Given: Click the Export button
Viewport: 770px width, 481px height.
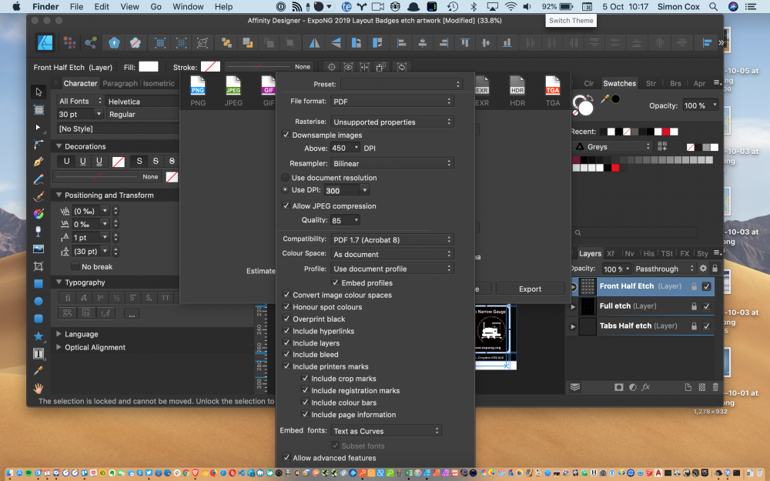Looking at the screenshot, I should (531, 289).
